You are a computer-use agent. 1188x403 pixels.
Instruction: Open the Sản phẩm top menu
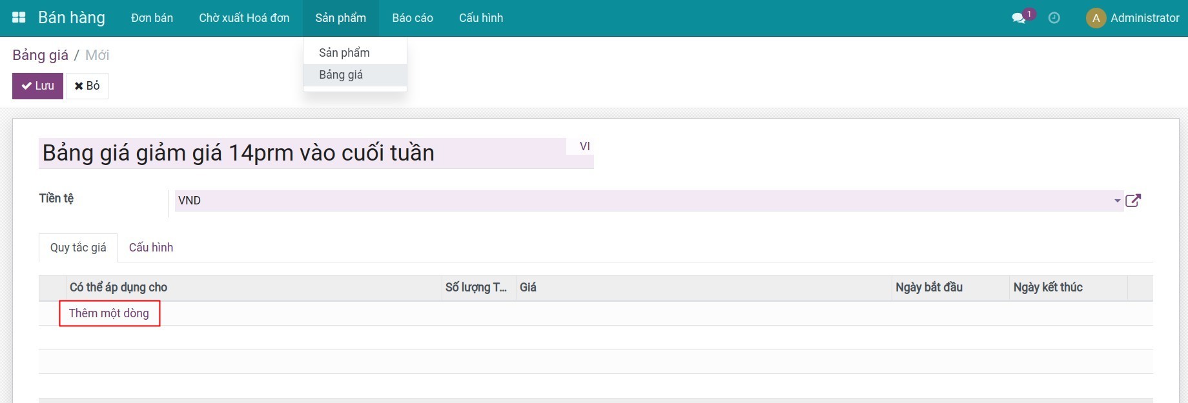coord(340,18)
